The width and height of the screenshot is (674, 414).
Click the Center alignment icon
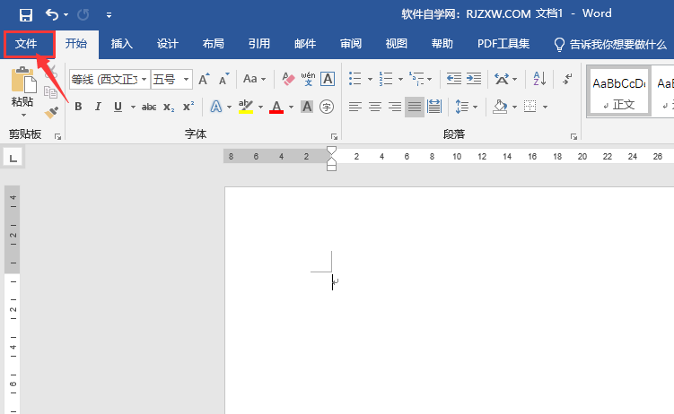click(x=375, y=107)
